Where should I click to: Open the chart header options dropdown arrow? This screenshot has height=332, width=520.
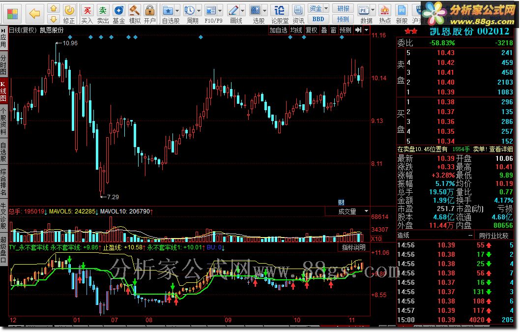tap(366, 30)
